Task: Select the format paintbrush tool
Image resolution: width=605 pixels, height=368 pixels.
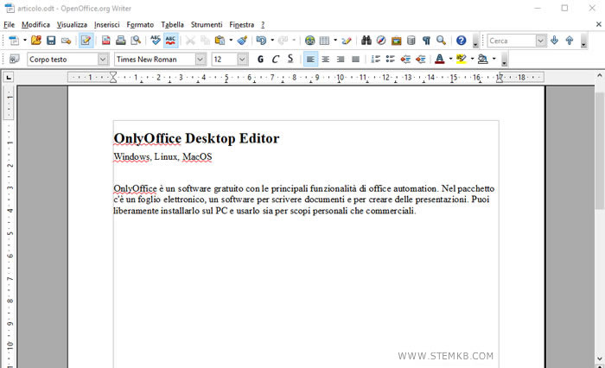Action: click(x=242, y=41)
